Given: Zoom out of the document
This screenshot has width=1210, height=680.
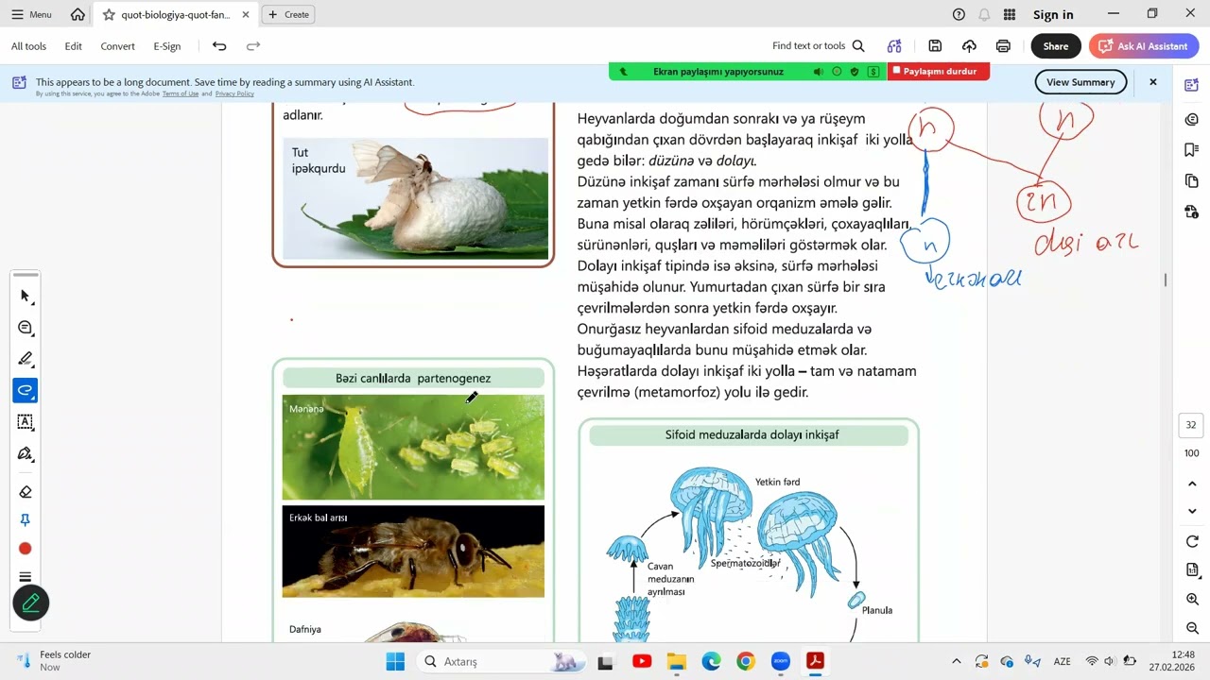Looking at the screenshot, I should (x=1192, y=628).
